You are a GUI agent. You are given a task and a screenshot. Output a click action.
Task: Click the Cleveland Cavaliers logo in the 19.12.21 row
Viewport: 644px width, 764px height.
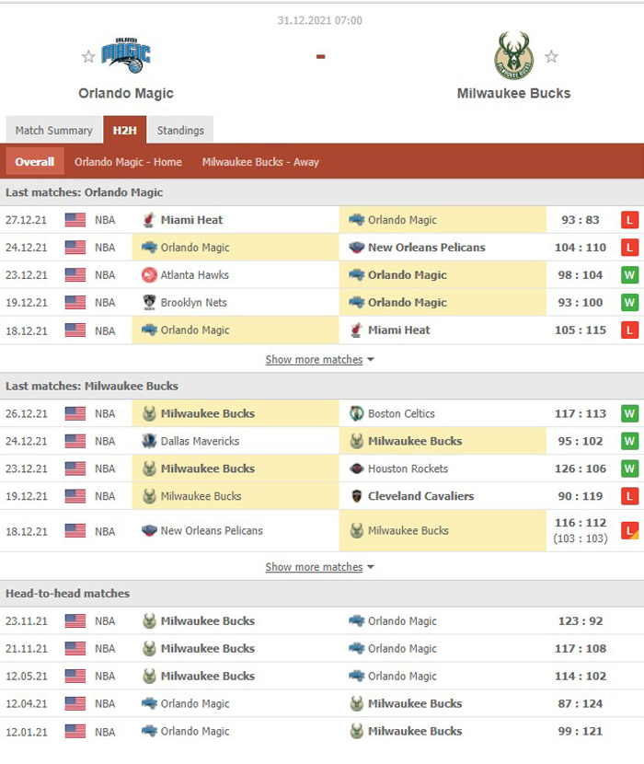357,496
